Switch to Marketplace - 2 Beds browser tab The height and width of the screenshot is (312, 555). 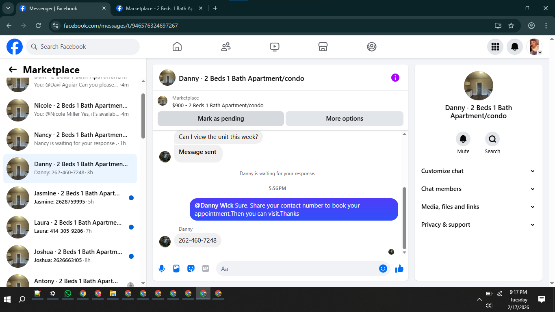coord(159,8)
